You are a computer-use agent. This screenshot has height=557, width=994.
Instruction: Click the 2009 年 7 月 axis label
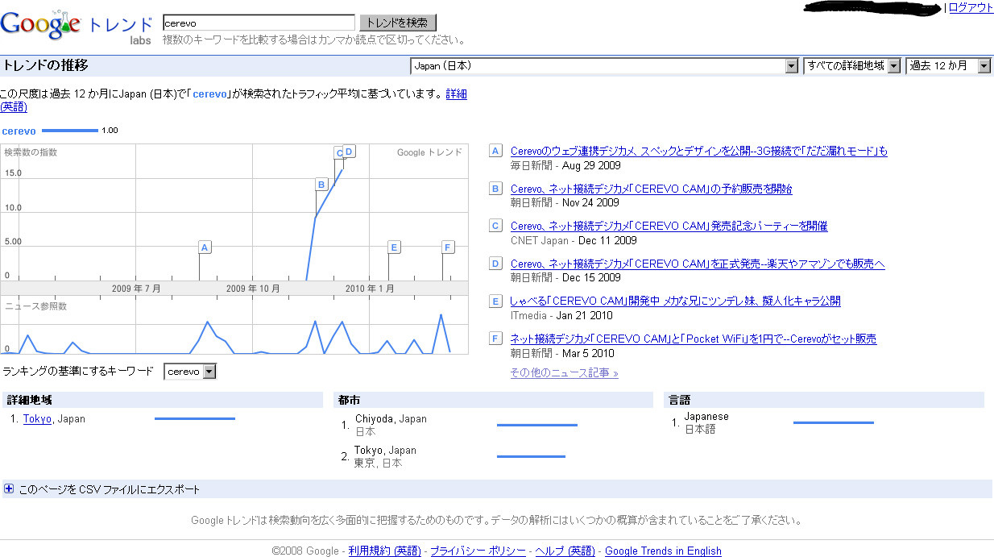coord(135,288)
